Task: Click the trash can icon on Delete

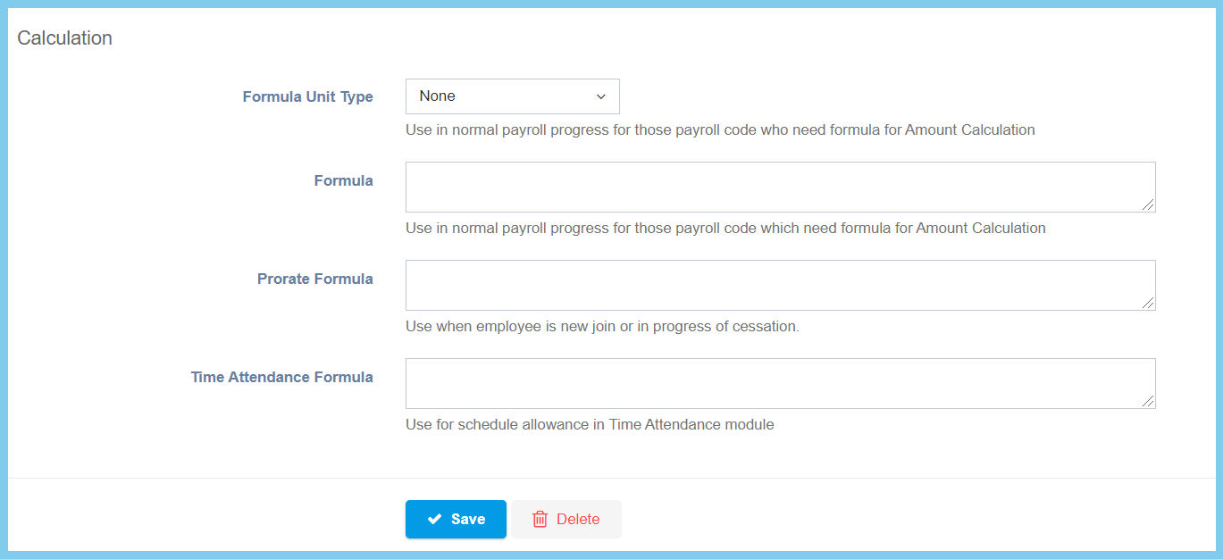Action: [540, 519]
